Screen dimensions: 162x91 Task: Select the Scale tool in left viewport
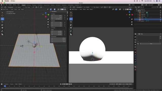point(2,25)
